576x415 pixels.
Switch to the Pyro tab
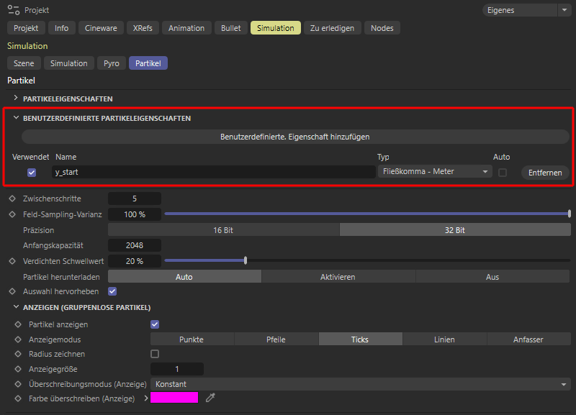click(111, 63)
